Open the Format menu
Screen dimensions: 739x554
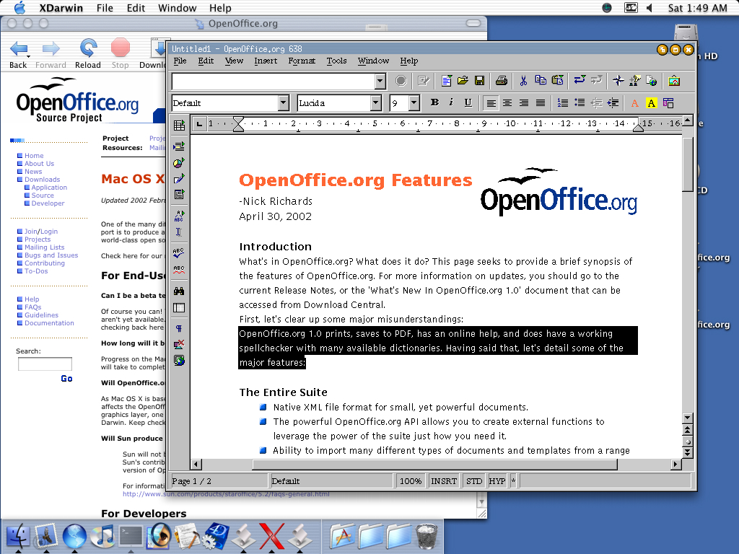coord(302,61)
